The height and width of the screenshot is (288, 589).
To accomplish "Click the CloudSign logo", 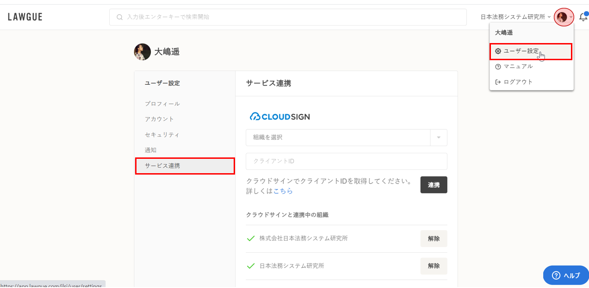I will point(280,117).
